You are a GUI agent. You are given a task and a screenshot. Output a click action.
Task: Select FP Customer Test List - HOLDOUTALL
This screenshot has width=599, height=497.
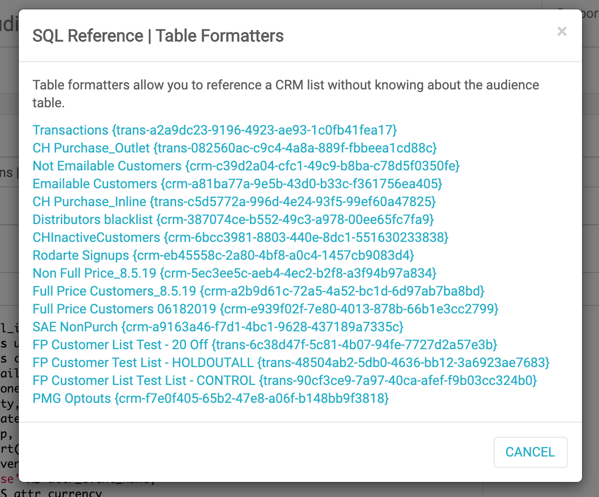(291, 363)
